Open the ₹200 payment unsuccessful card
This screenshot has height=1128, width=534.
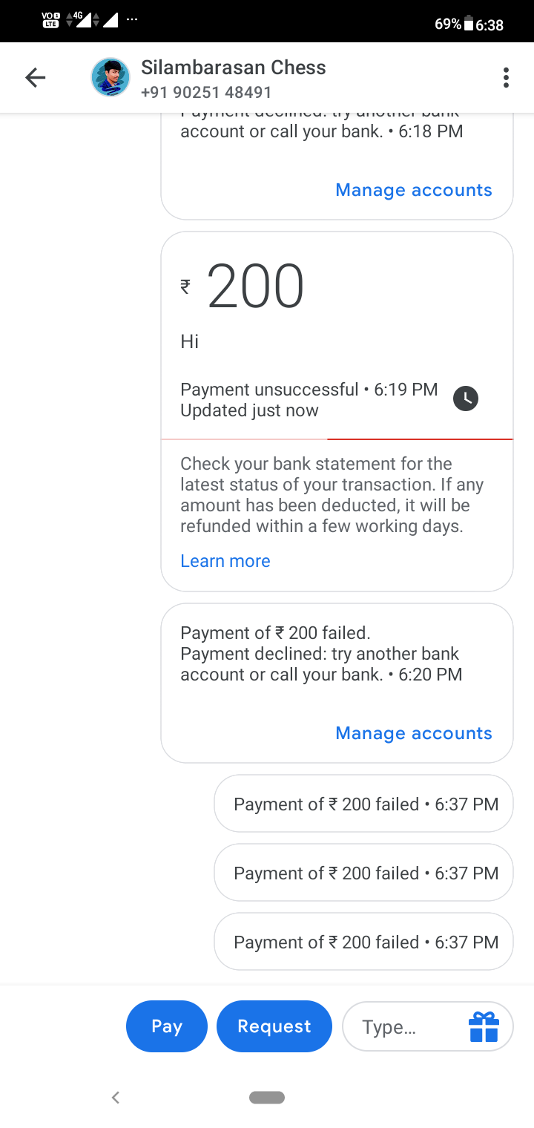click(337, 411)
